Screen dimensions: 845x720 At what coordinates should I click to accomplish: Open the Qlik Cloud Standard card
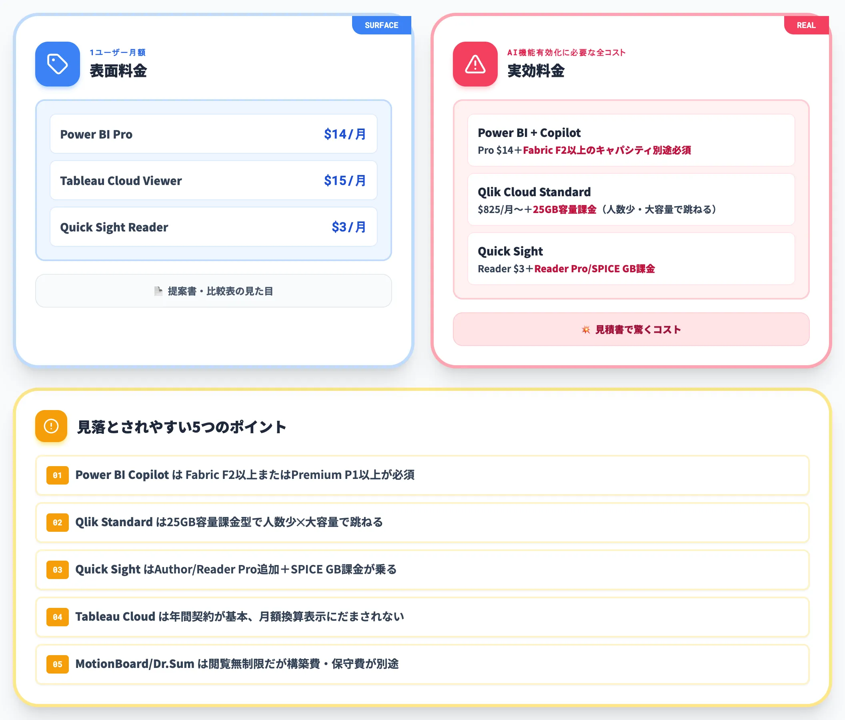point(631,199)
